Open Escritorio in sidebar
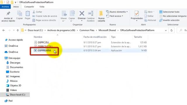 13,72
